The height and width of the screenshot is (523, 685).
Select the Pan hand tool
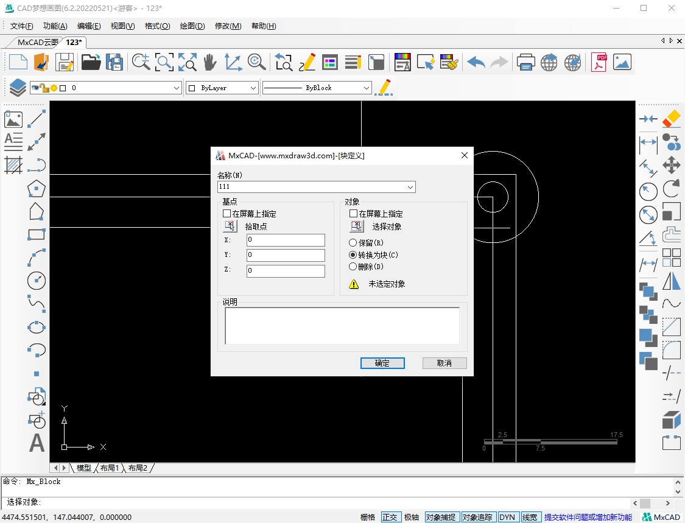pos(210,62)
